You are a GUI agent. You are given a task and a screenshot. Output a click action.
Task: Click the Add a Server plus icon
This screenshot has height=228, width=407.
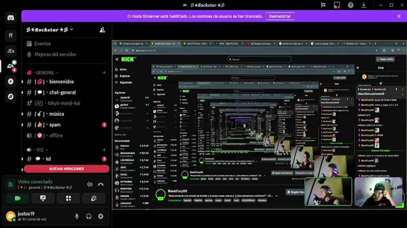[x=11, y=81]
